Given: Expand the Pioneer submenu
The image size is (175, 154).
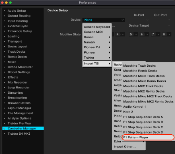Looking at the screenshot, I should (x=97, y=52).
